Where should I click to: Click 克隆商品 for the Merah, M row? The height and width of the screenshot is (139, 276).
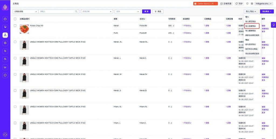(x=265, y=77)
